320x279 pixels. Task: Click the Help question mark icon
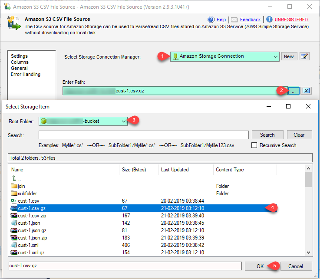[x=211, y=20]
